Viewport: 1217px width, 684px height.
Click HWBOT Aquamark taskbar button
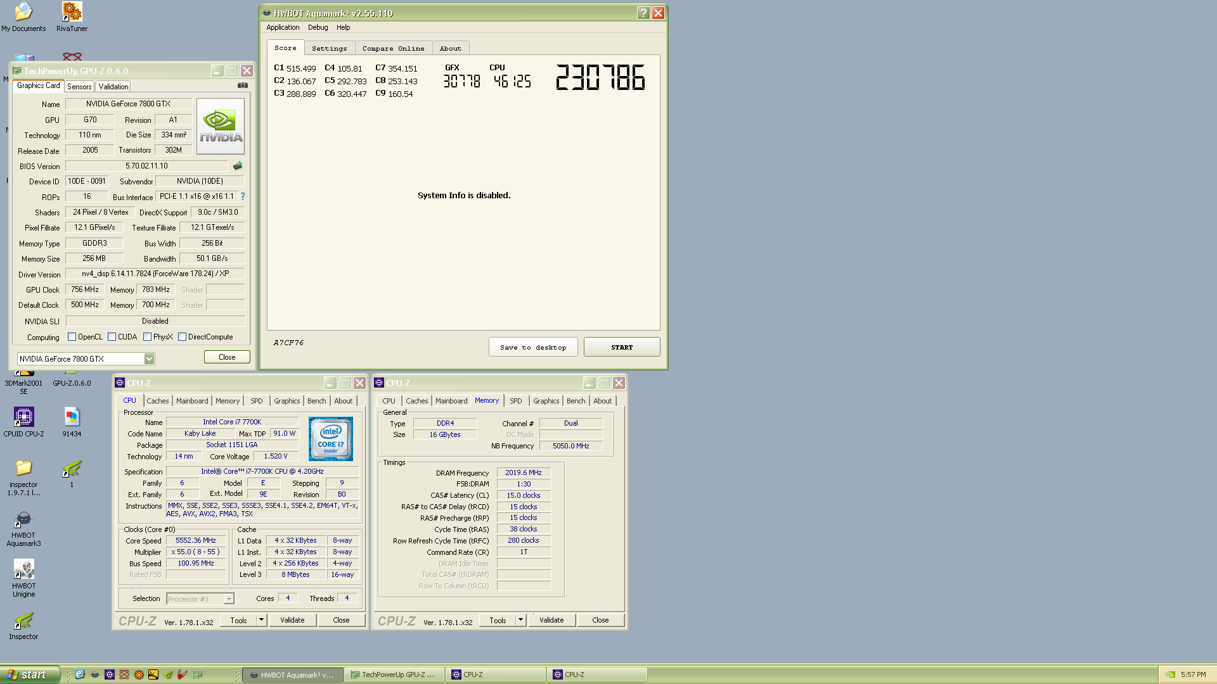coord(292,674)
